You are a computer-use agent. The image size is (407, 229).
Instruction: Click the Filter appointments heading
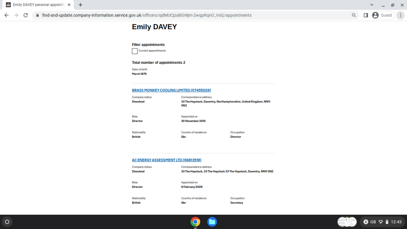[x=148, y=45]
